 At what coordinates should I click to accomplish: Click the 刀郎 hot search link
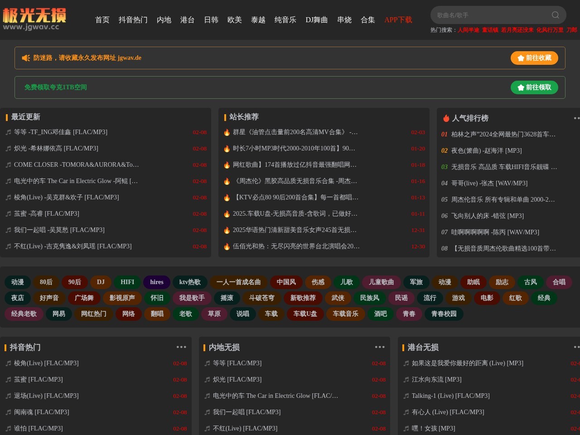pyautogui.click(x=571, y=30)
